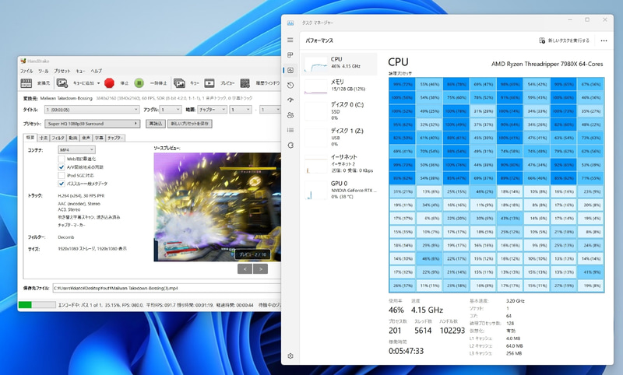Open HandBrake's Queue window icon
This screenshot has height=375, width=623.
(180, 83)
